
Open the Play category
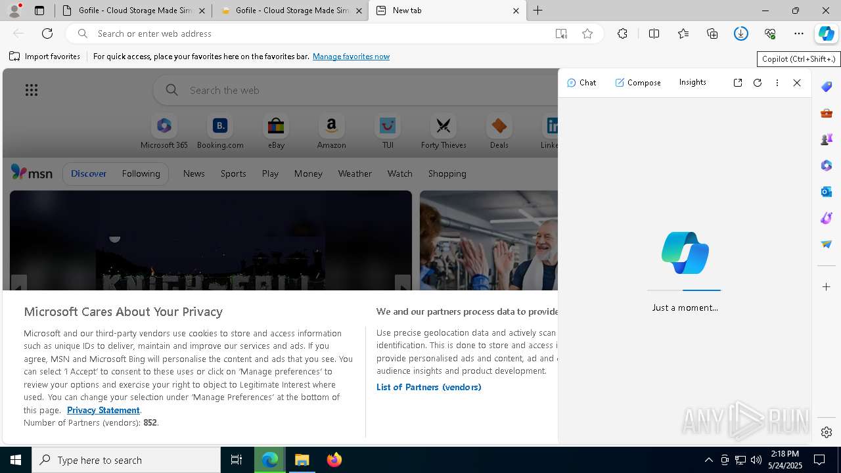(270, 173)
